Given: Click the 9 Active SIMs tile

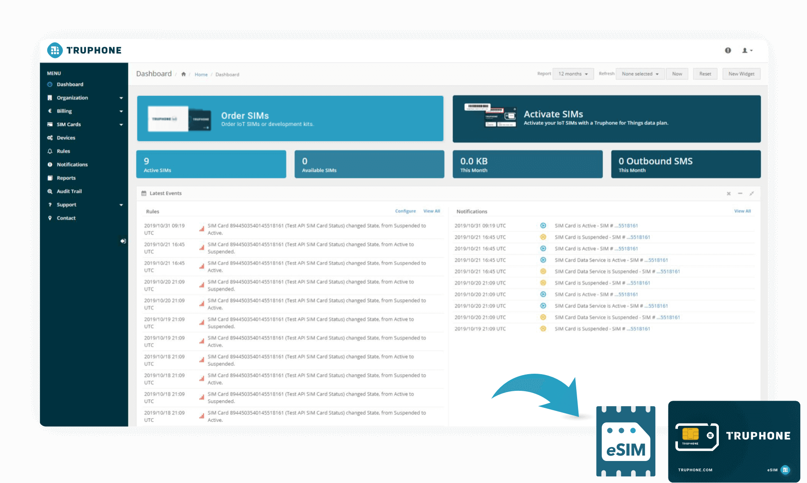Looking at the screenshot, I should tap(211, 164).
